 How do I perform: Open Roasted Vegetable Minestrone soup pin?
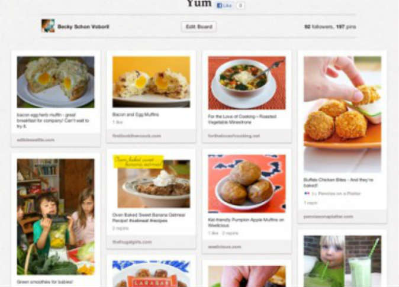[247, 83]
